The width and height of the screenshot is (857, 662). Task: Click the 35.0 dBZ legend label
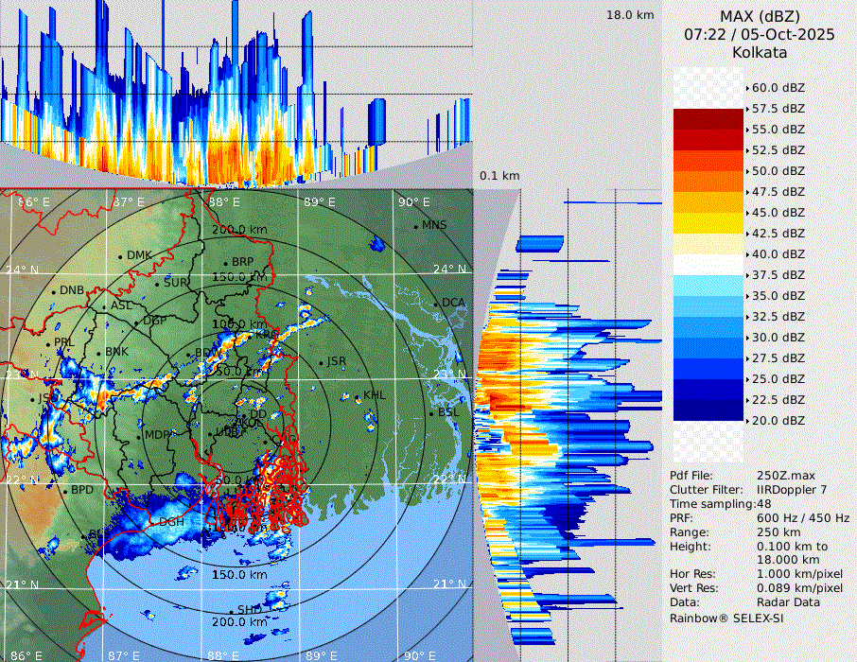(778, 296)
